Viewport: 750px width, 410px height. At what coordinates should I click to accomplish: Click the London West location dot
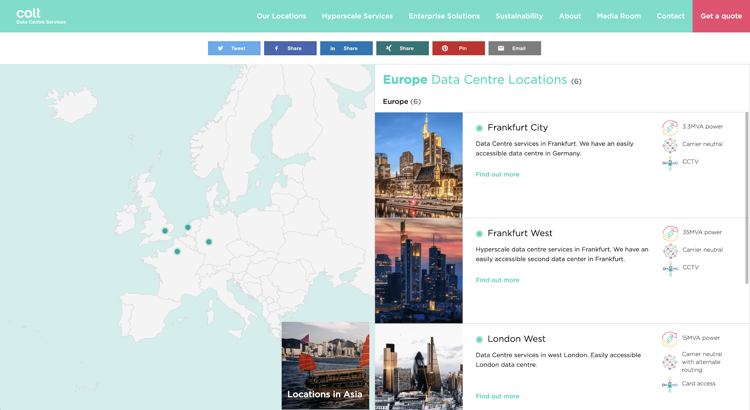pos(479,340)
